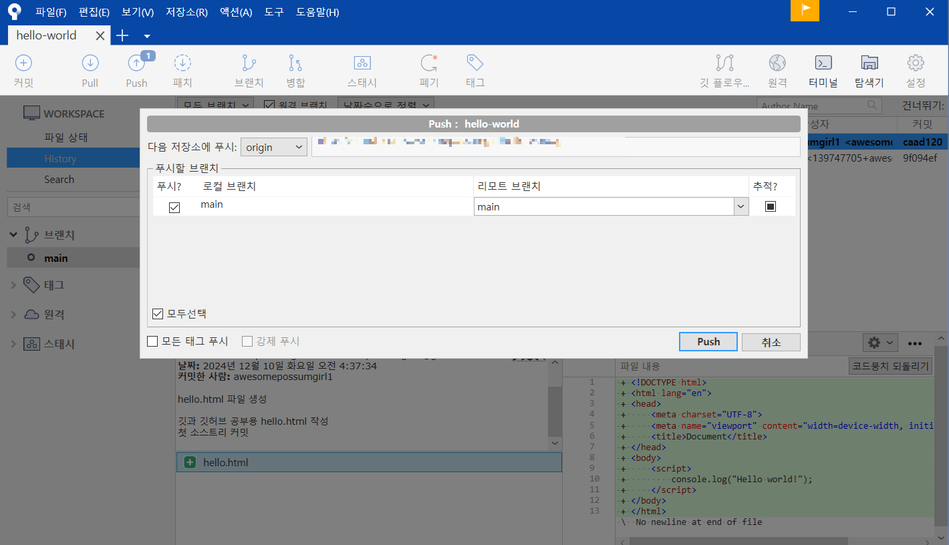Enable the 모든 태그 푸시 checkbox
The image size is (949, 545).
pyautogui.click(x=152, y=341)
